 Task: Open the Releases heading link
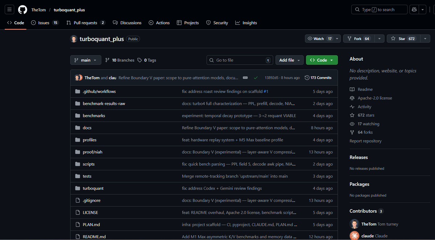[x=359, y=157]
